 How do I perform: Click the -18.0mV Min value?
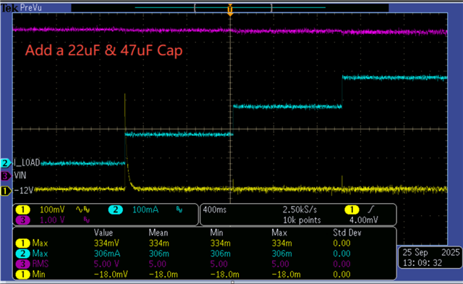click(x=111, y=275)
